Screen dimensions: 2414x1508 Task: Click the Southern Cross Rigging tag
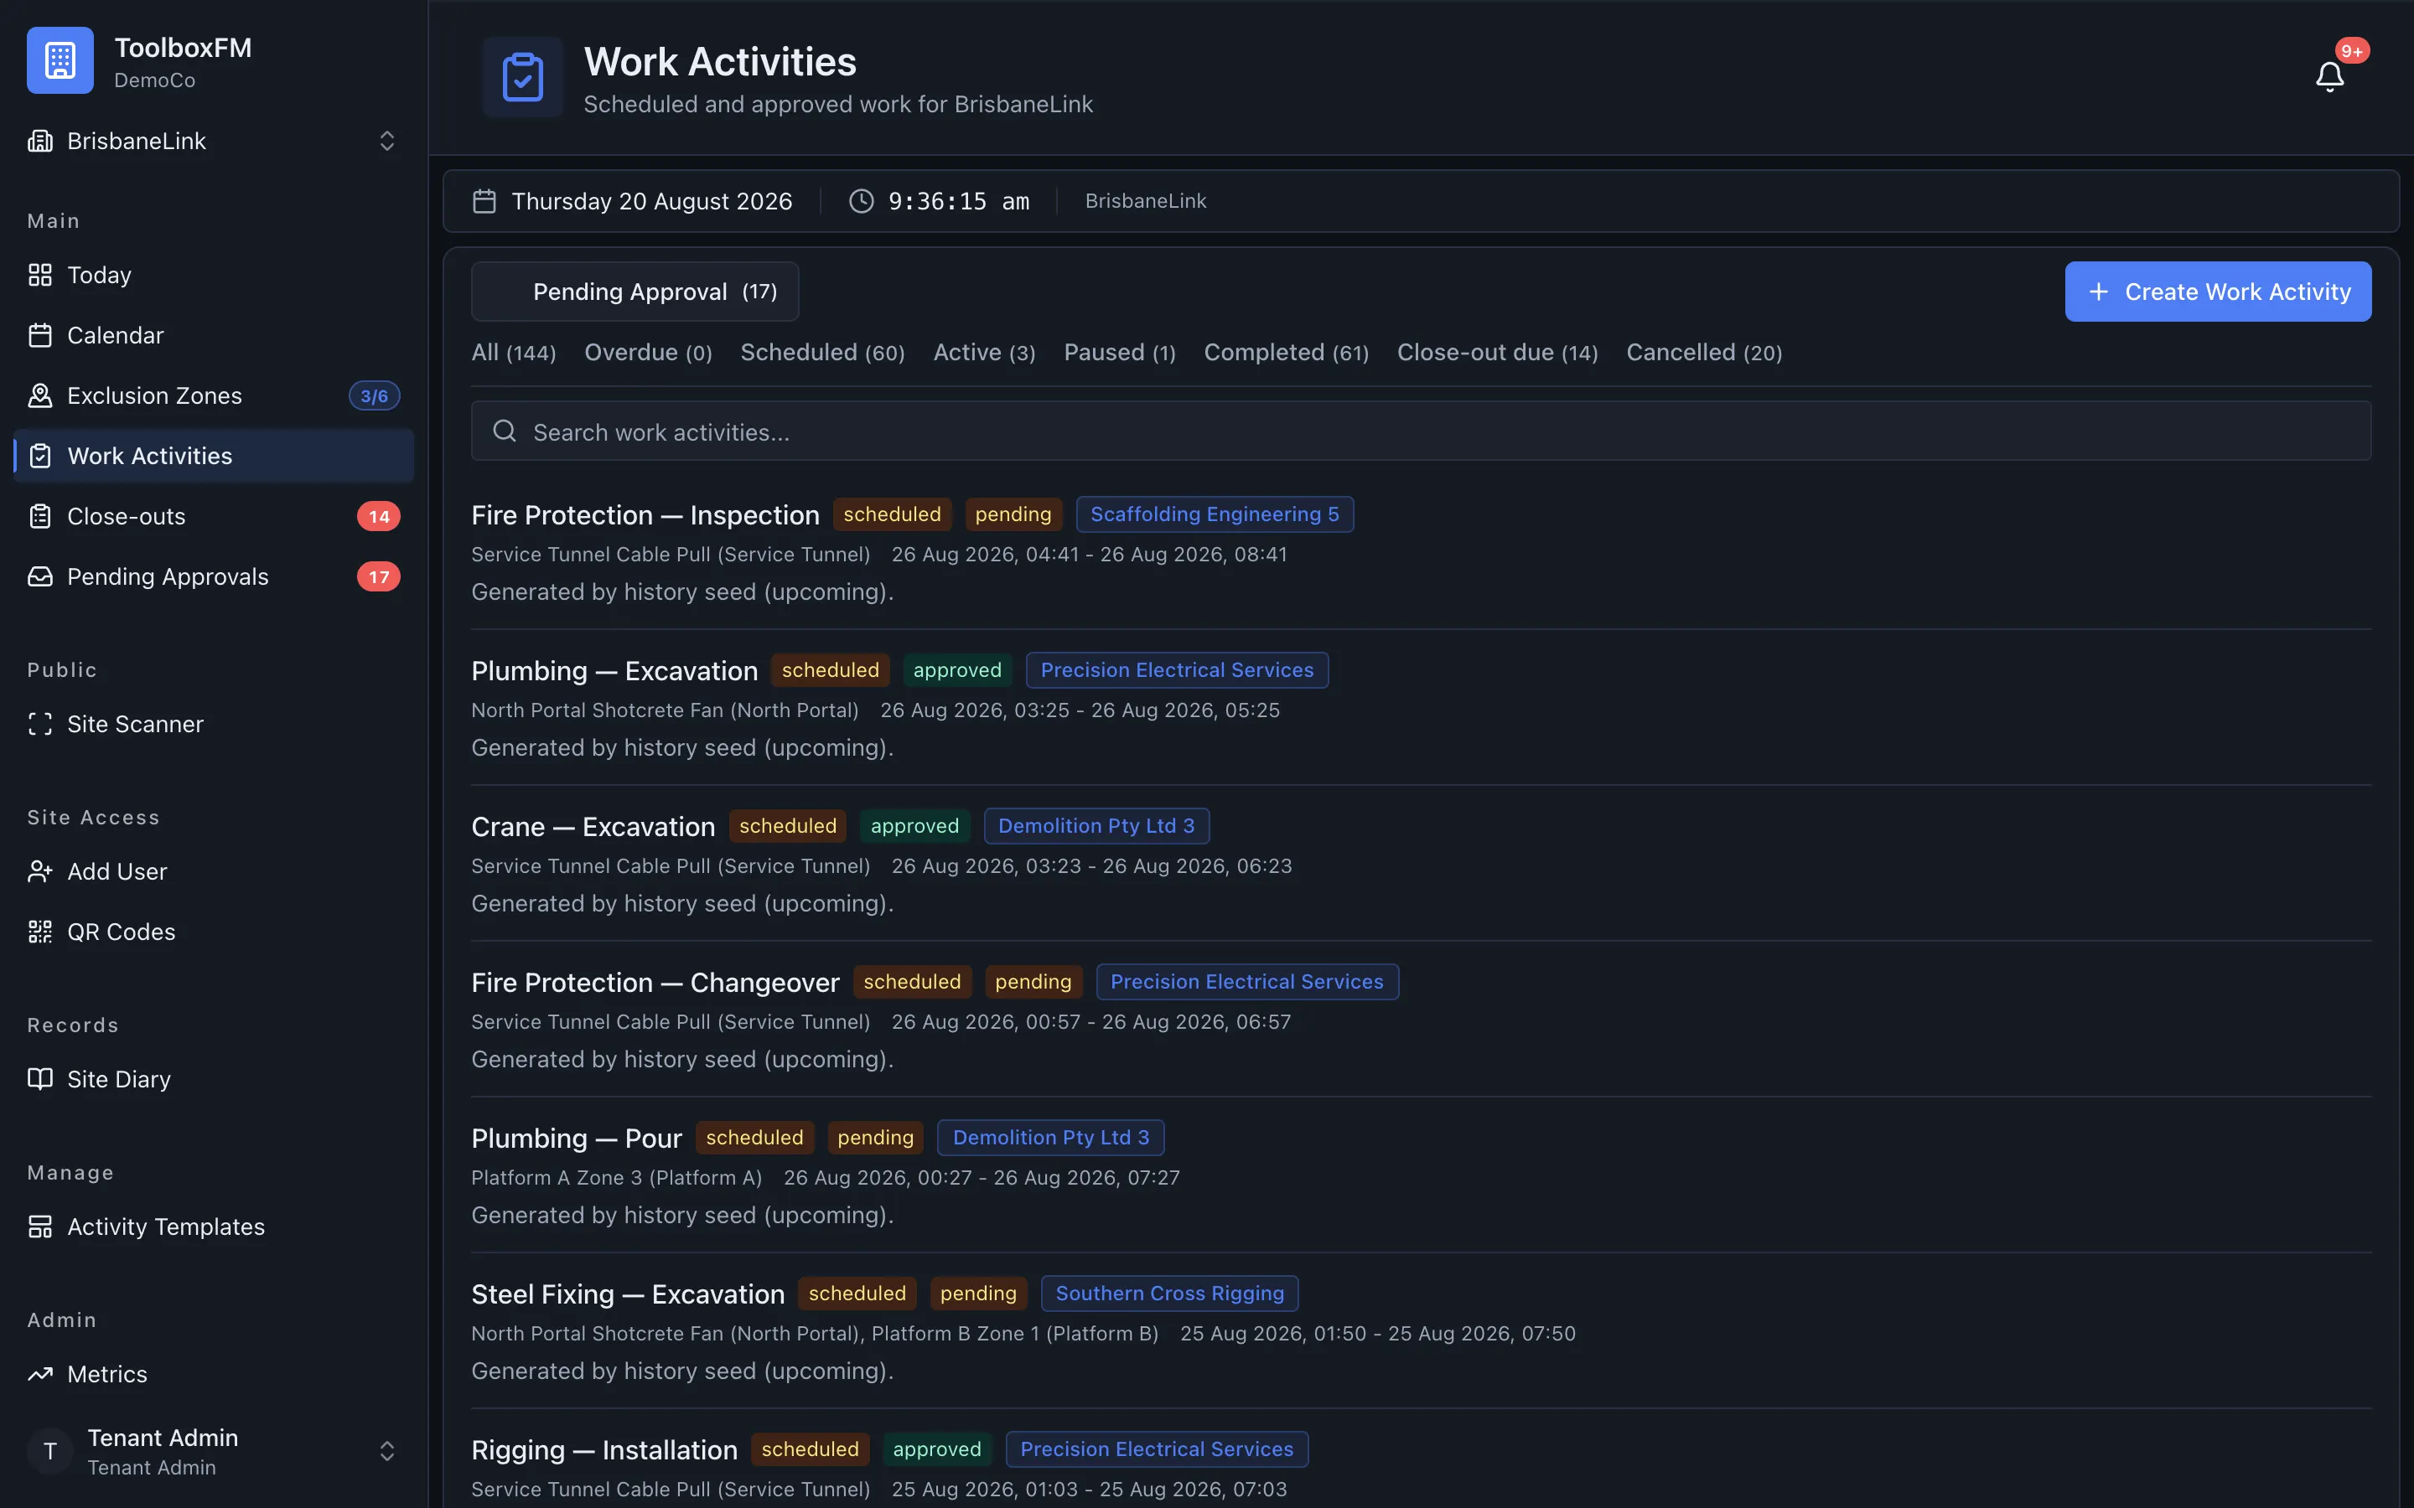coord(1169,1294)
